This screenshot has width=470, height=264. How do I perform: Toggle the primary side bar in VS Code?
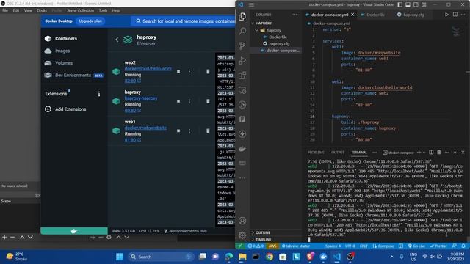(399, 4)
